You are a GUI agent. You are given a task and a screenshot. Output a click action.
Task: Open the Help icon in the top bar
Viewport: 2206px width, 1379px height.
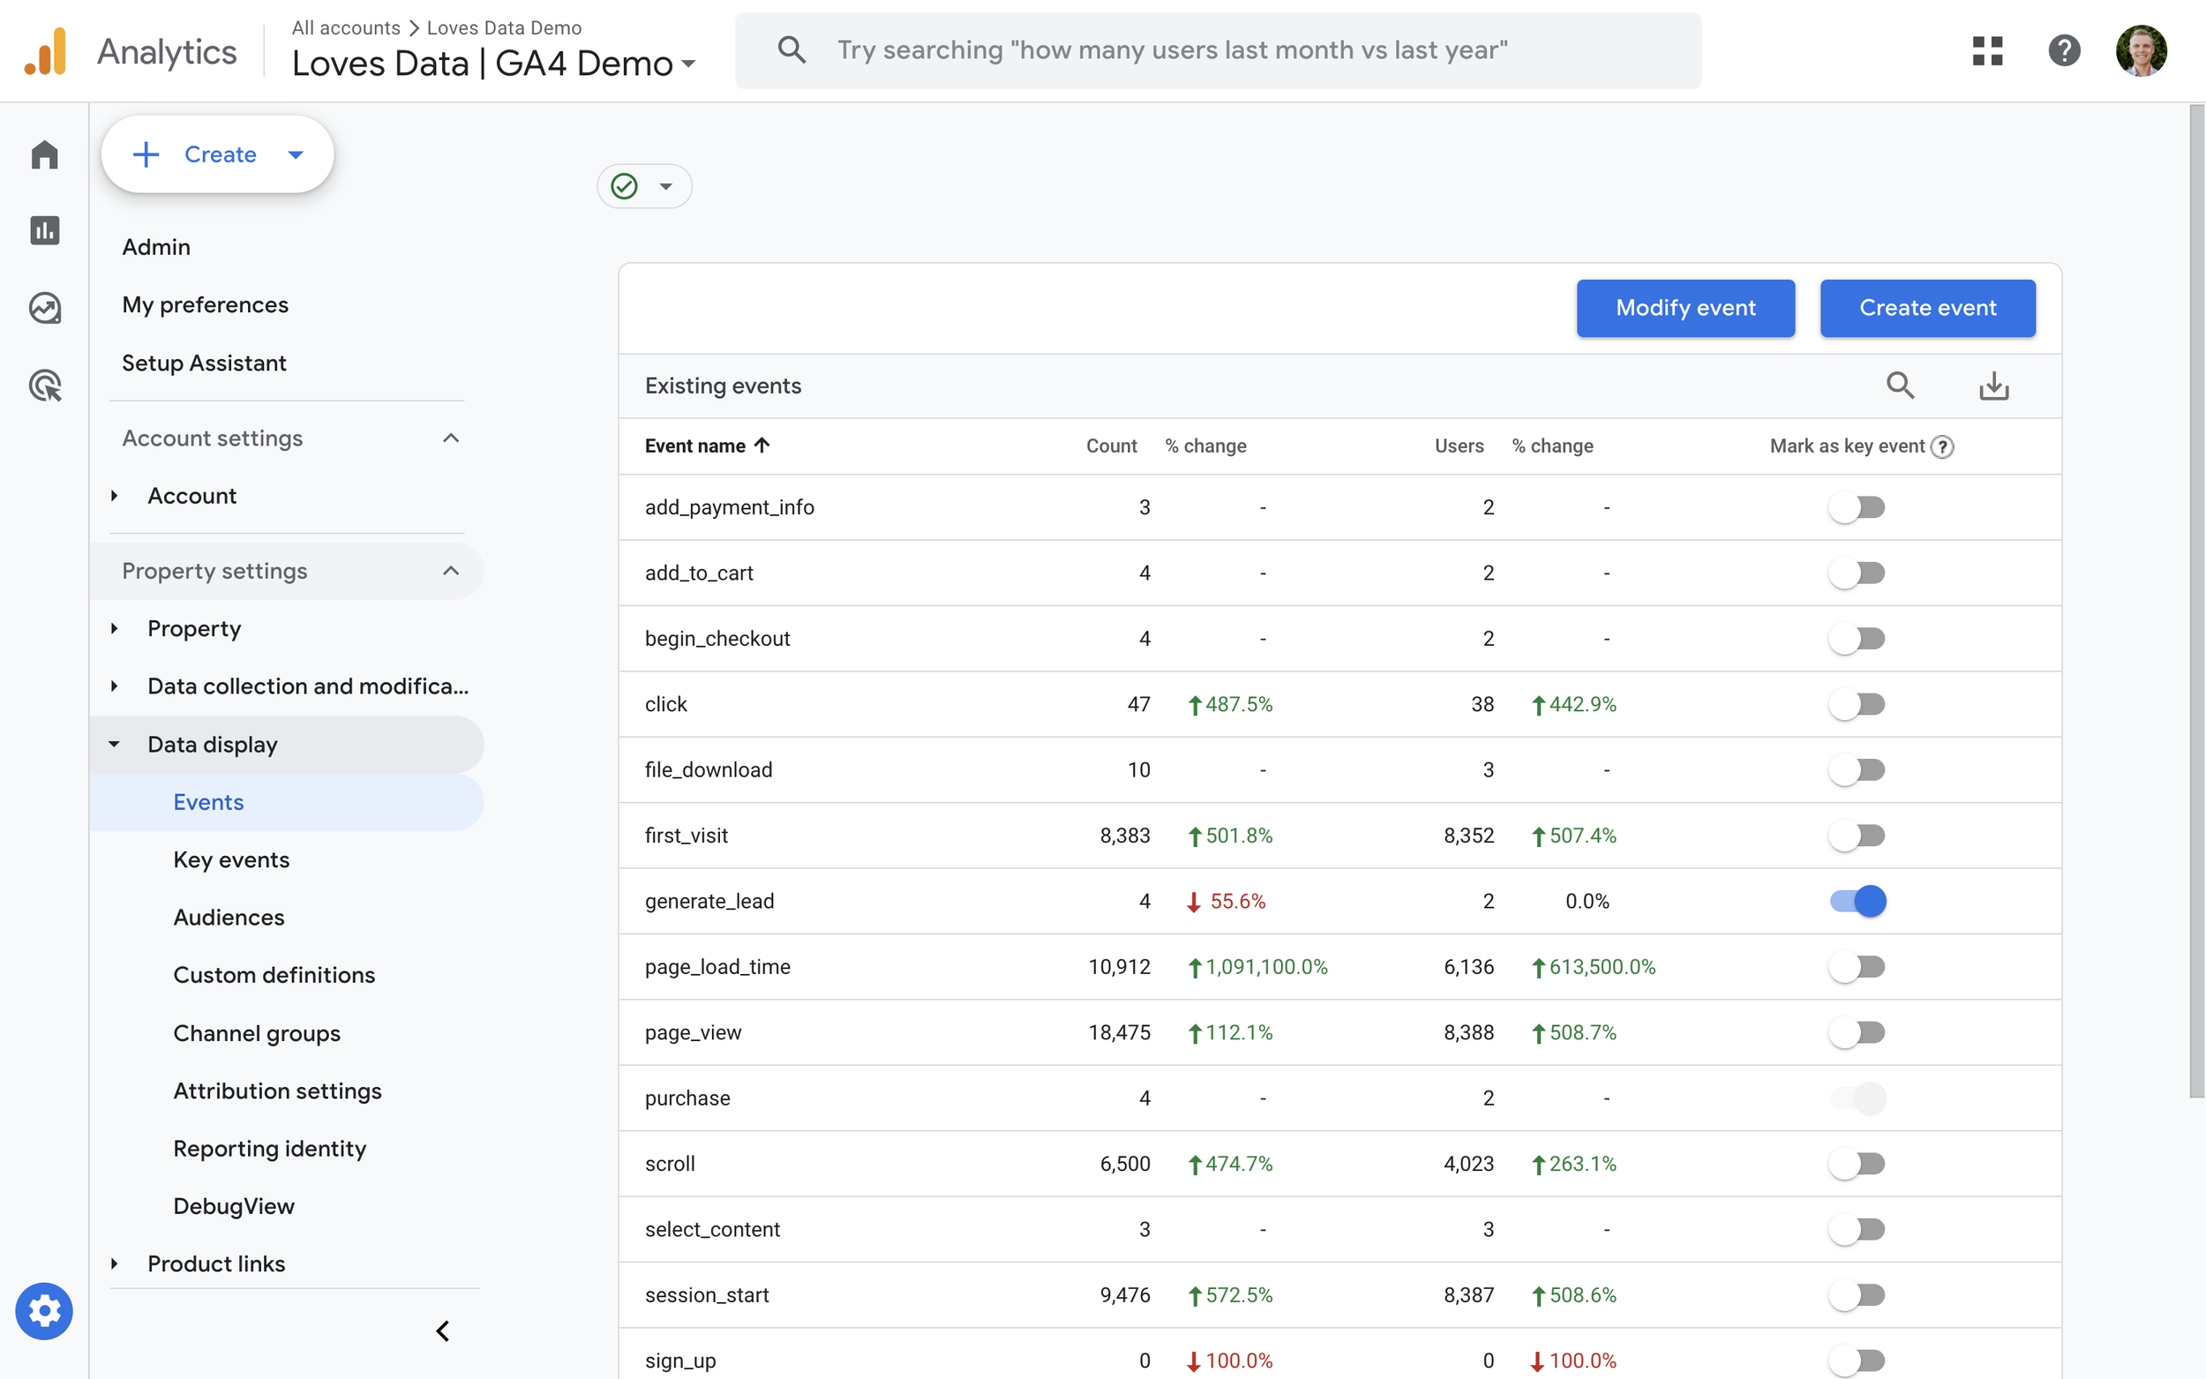(x=2065, y=51)
